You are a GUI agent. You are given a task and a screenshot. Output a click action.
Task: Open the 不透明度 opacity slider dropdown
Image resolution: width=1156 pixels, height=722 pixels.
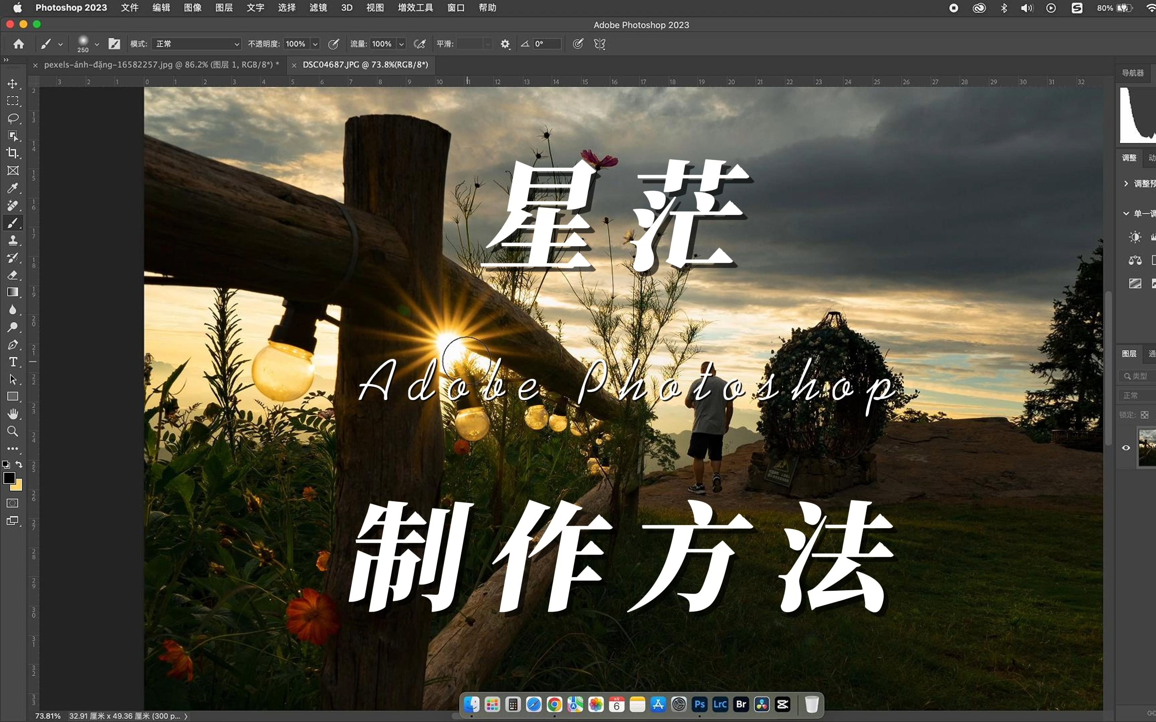click(x=315, y=44)
